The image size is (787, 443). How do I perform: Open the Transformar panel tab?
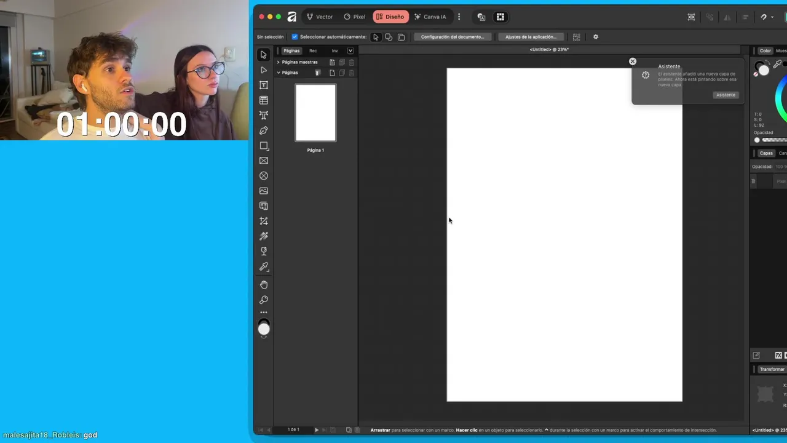(772, 369)
